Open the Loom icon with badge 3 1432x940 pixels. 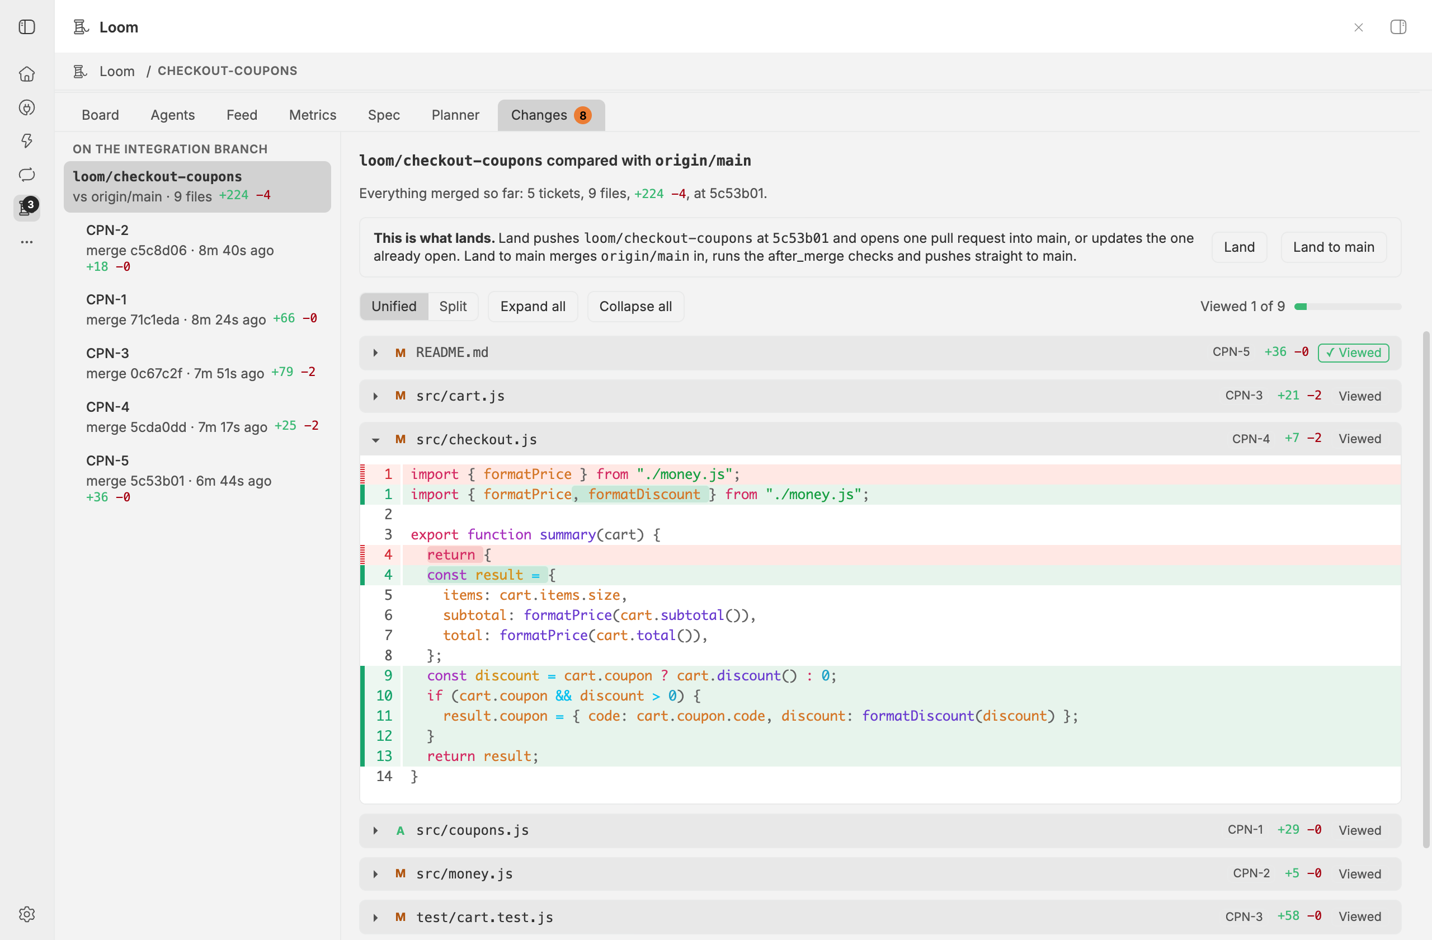point(26,208)
